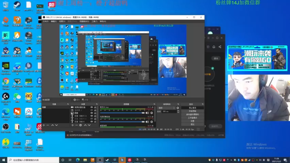Toggle the lock on the 图像 source
The height and width of the screenshot is (163, 290).
point(95,113)
